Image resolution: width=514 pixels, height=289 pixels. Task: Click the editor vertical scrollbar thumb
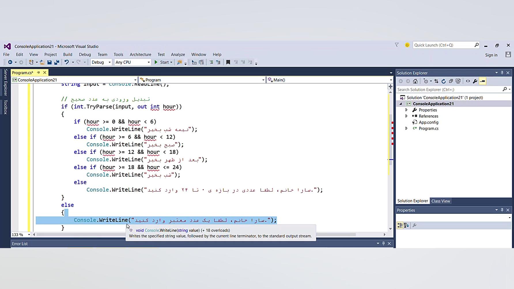(390, 140)
